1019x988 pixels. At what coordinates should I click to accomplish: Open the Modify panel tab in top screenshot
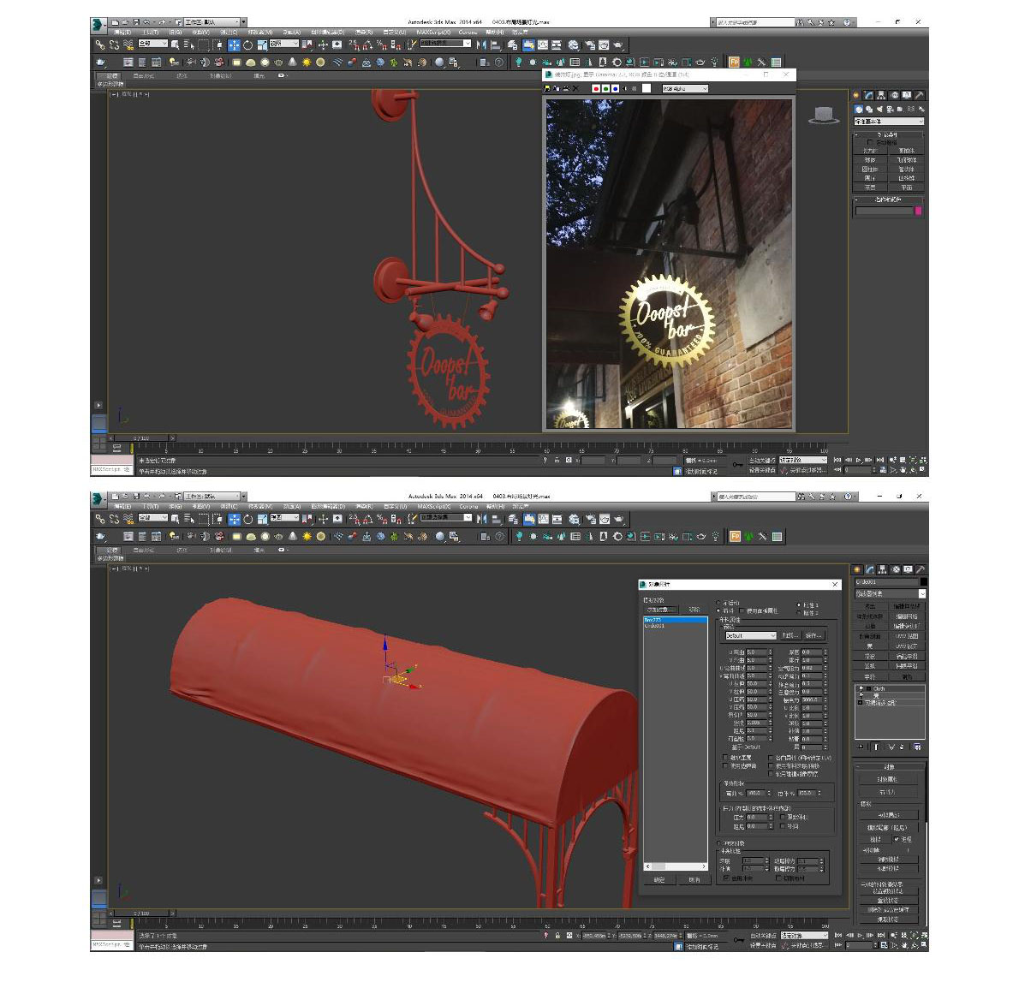coord(868,95)
